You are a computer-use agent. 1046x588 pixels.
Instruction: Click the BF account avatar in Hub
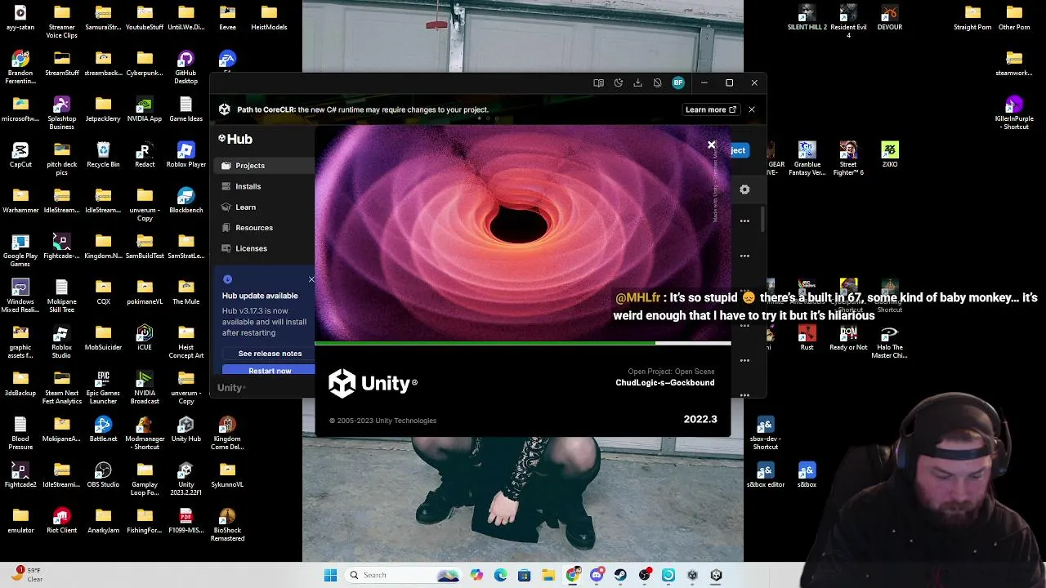pos(677,82)
